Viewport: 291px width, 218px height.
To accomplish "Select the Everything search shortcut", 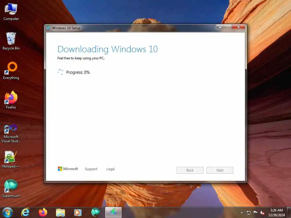I will click(11, 71).
